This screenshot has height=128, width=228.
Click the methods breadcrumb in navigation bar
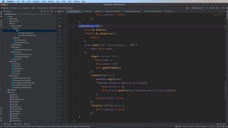click(53, 8)
